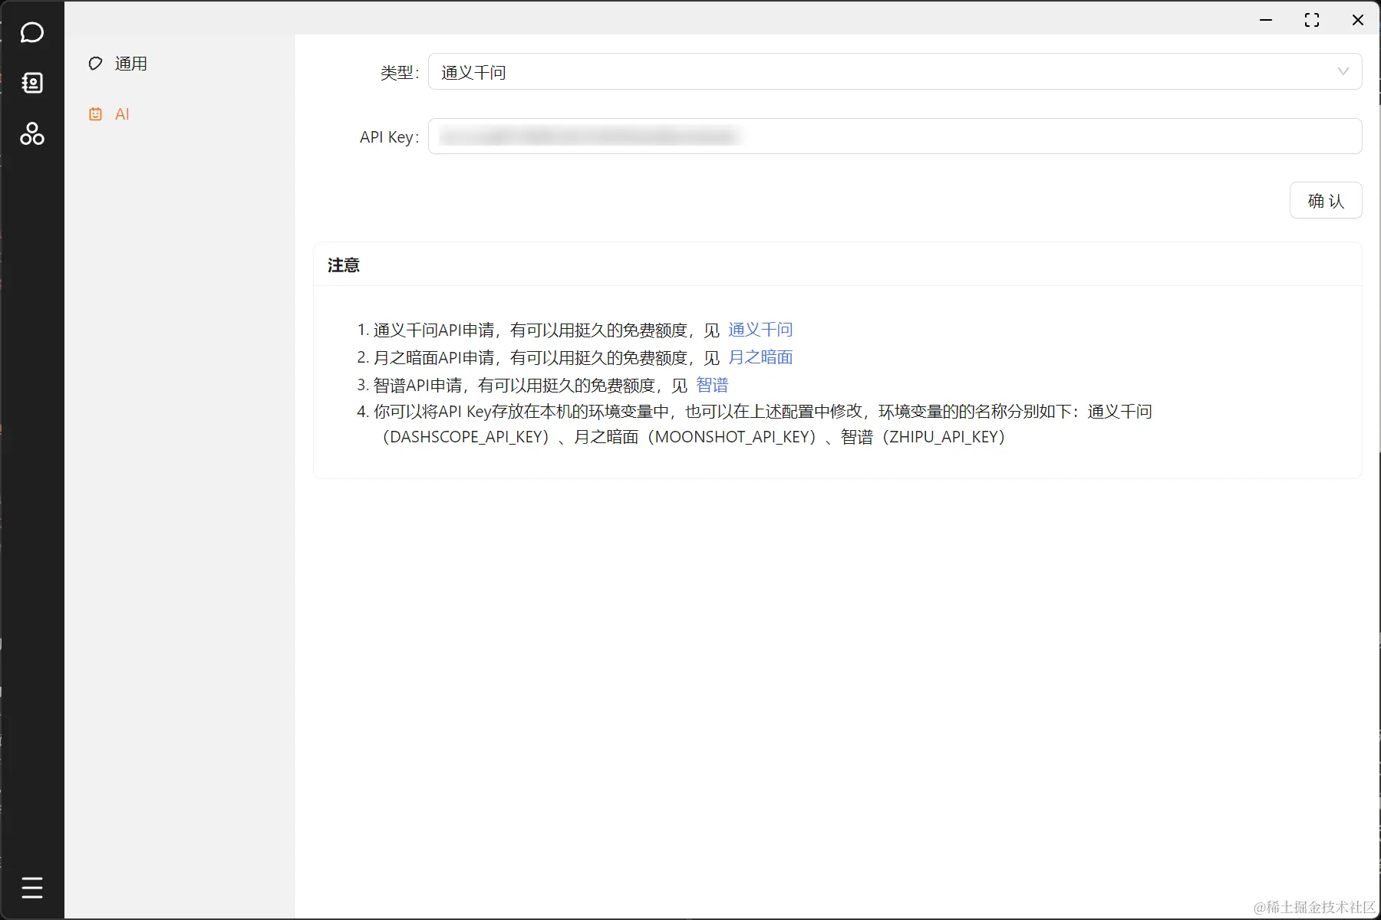Screen dimensions: 1381x920
Task: Click the orange icon beside AI
Action: click(x=95, y=114)
